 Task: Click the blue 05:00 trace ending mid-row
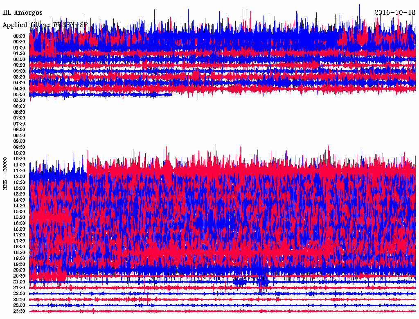pos(100,94)
